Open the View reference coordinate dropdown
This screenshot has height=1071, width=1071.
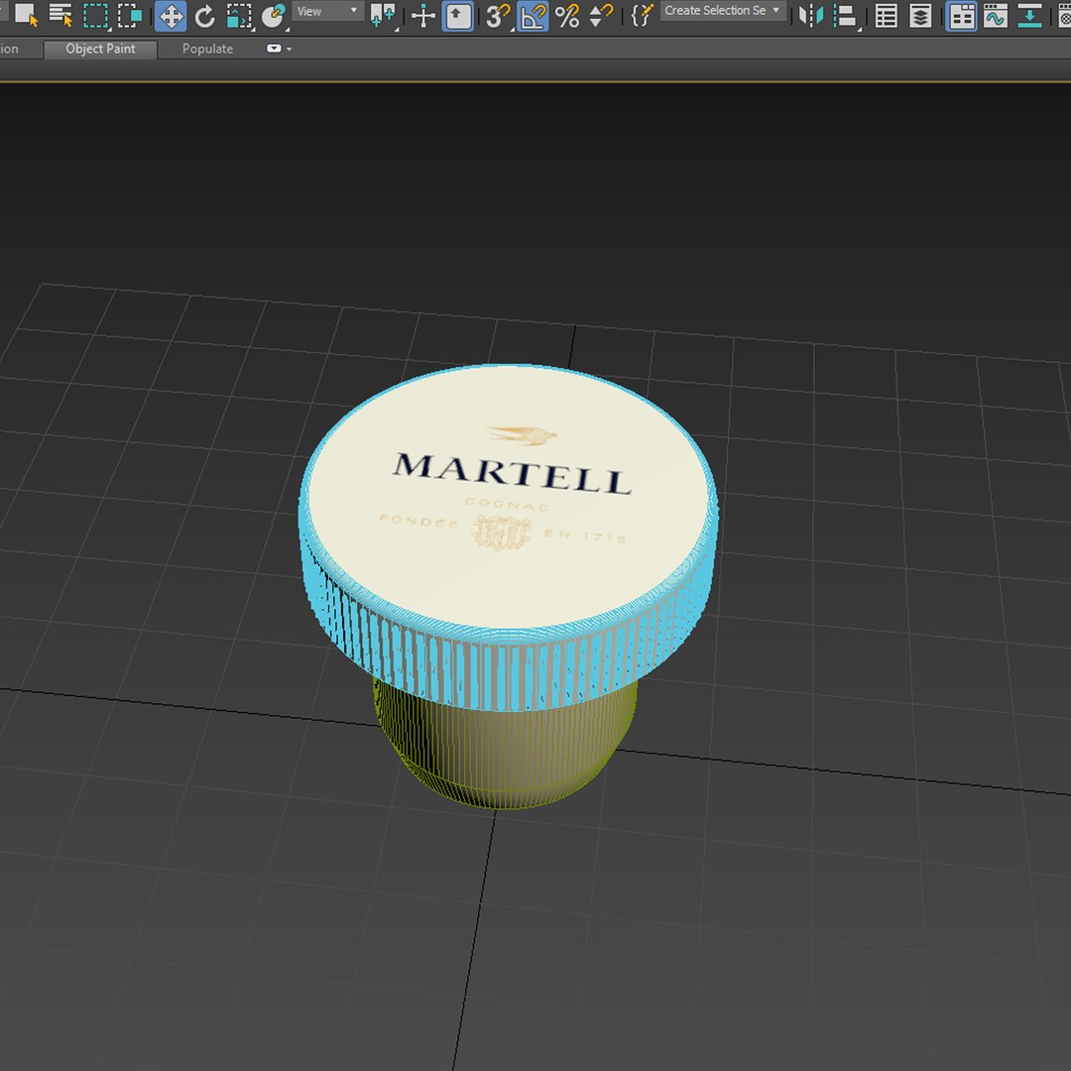[x=327, y=11]
